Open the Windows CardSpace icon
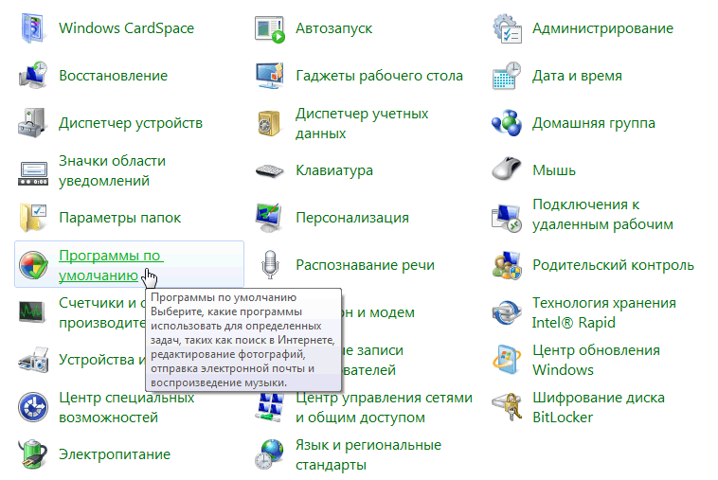The width and height of the screenshot is (718, 480). pos(32,28)
